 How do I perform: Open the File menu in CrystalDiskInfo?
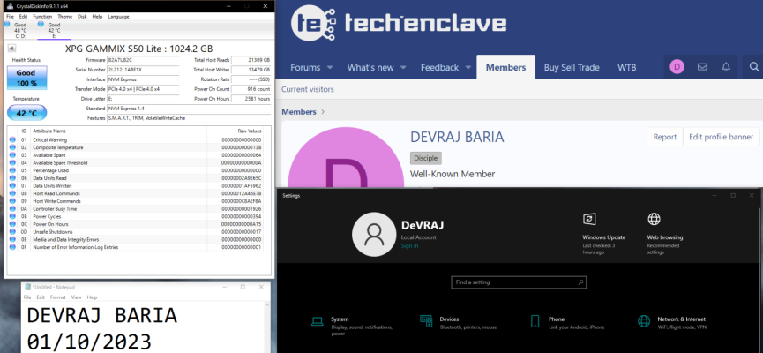(11, 16)
